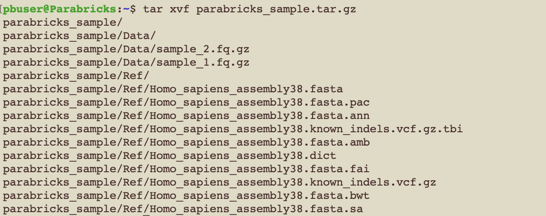Click the parabricks_sample/Data/ directory line
Screen dimensions: 546x216
pos(79,36)
